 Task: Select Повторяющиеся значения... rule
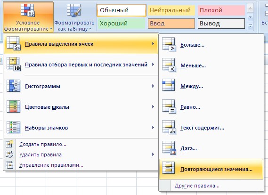211,169
